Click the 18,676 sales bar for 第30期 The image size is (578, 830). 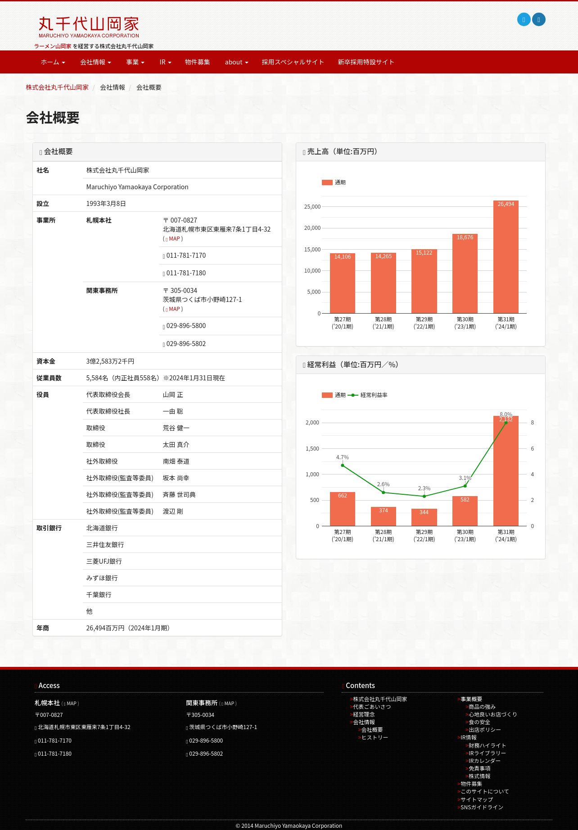click(x=465, y=274)
